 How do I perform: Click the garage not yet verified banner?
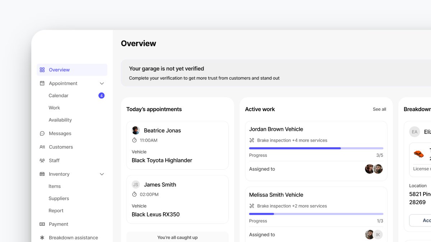pyautogui.click(x=276, y=73)
